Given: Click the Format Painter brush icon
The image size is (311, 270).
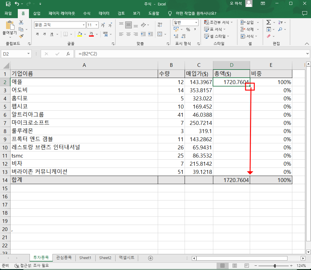Looking at the screenshot, I should (21, 36).
